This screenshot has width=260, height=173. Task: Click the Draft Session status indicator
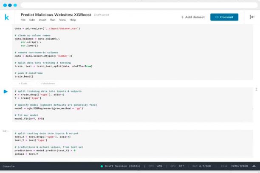click(x=120, y=166)
